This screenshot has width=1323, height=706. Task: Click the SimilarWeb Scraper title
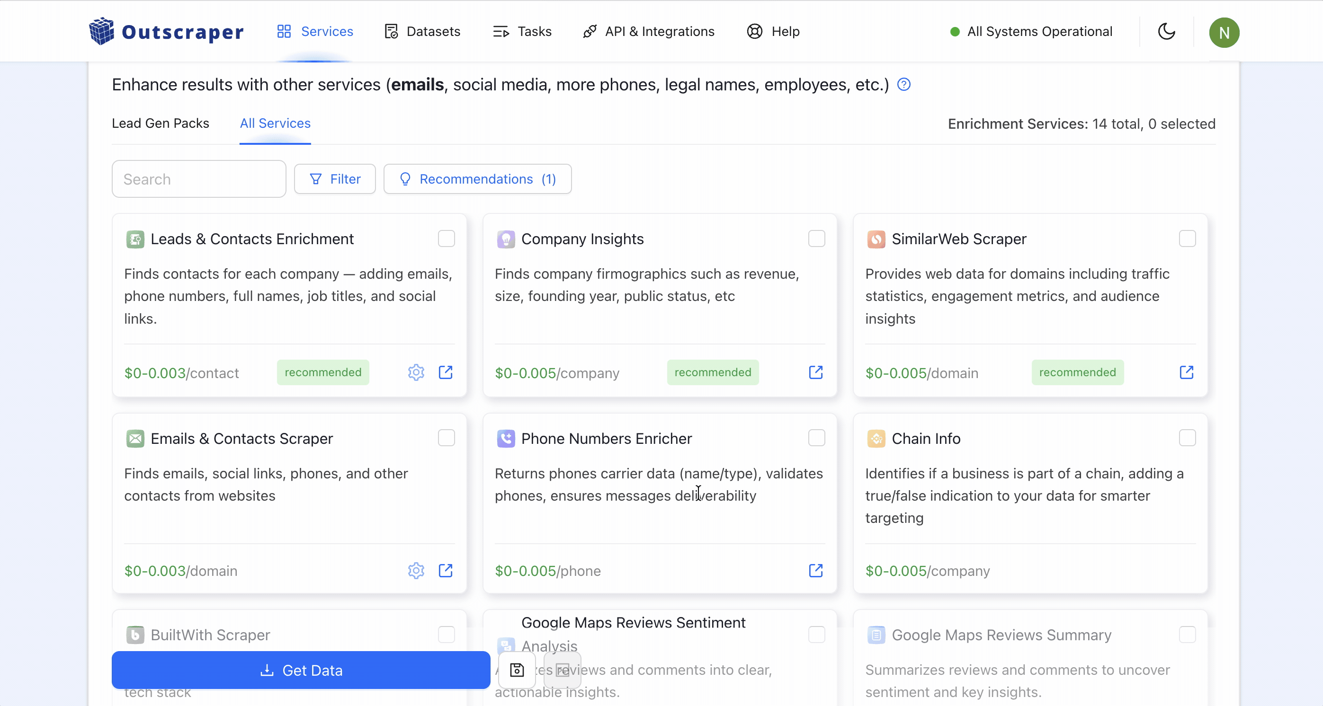(x=958, y=239)
